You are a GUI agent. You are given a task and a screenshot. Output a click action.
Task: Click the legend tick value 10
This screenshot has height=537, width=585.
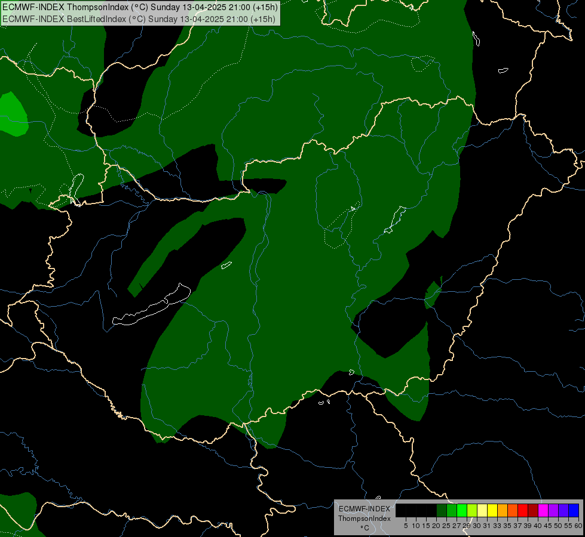[416, 526]
